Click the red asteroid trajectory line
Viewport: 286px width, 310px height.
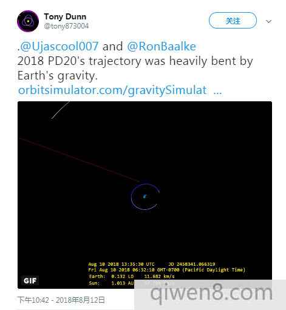[x=79, y=160]
